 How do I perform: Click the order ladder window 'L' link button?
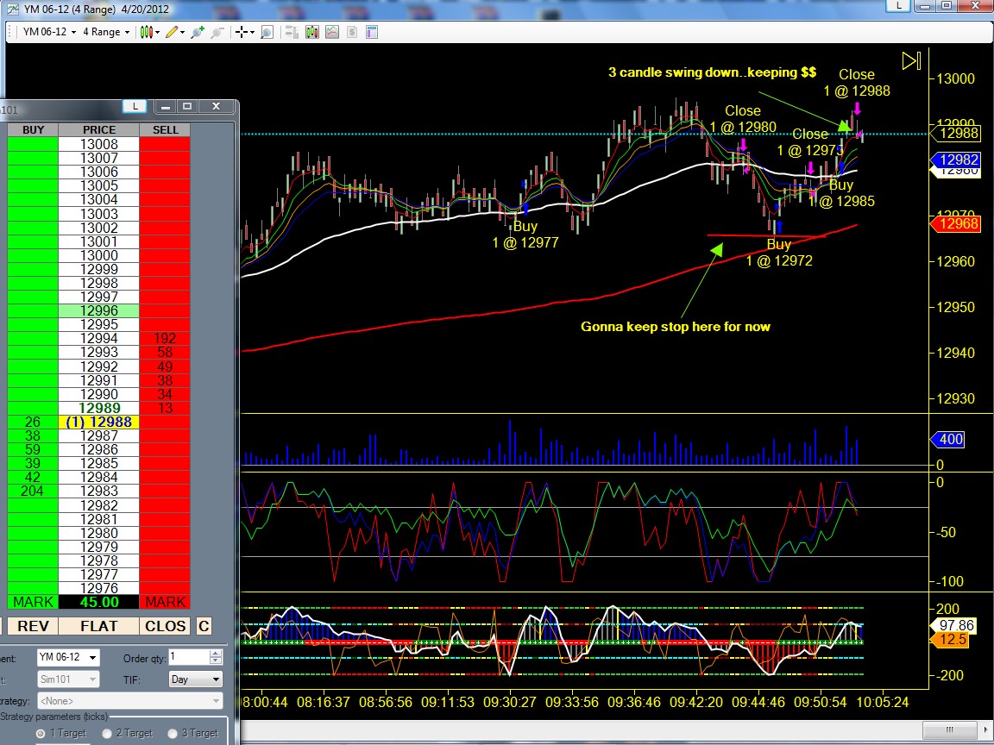[x=135, y=106]
